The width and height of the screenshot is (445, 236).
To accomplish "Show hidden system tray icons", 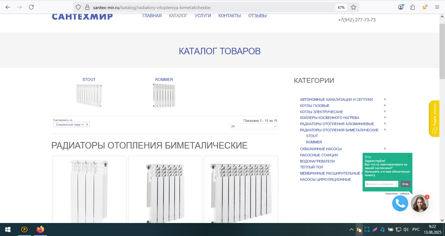I will (x=351, y=229).
